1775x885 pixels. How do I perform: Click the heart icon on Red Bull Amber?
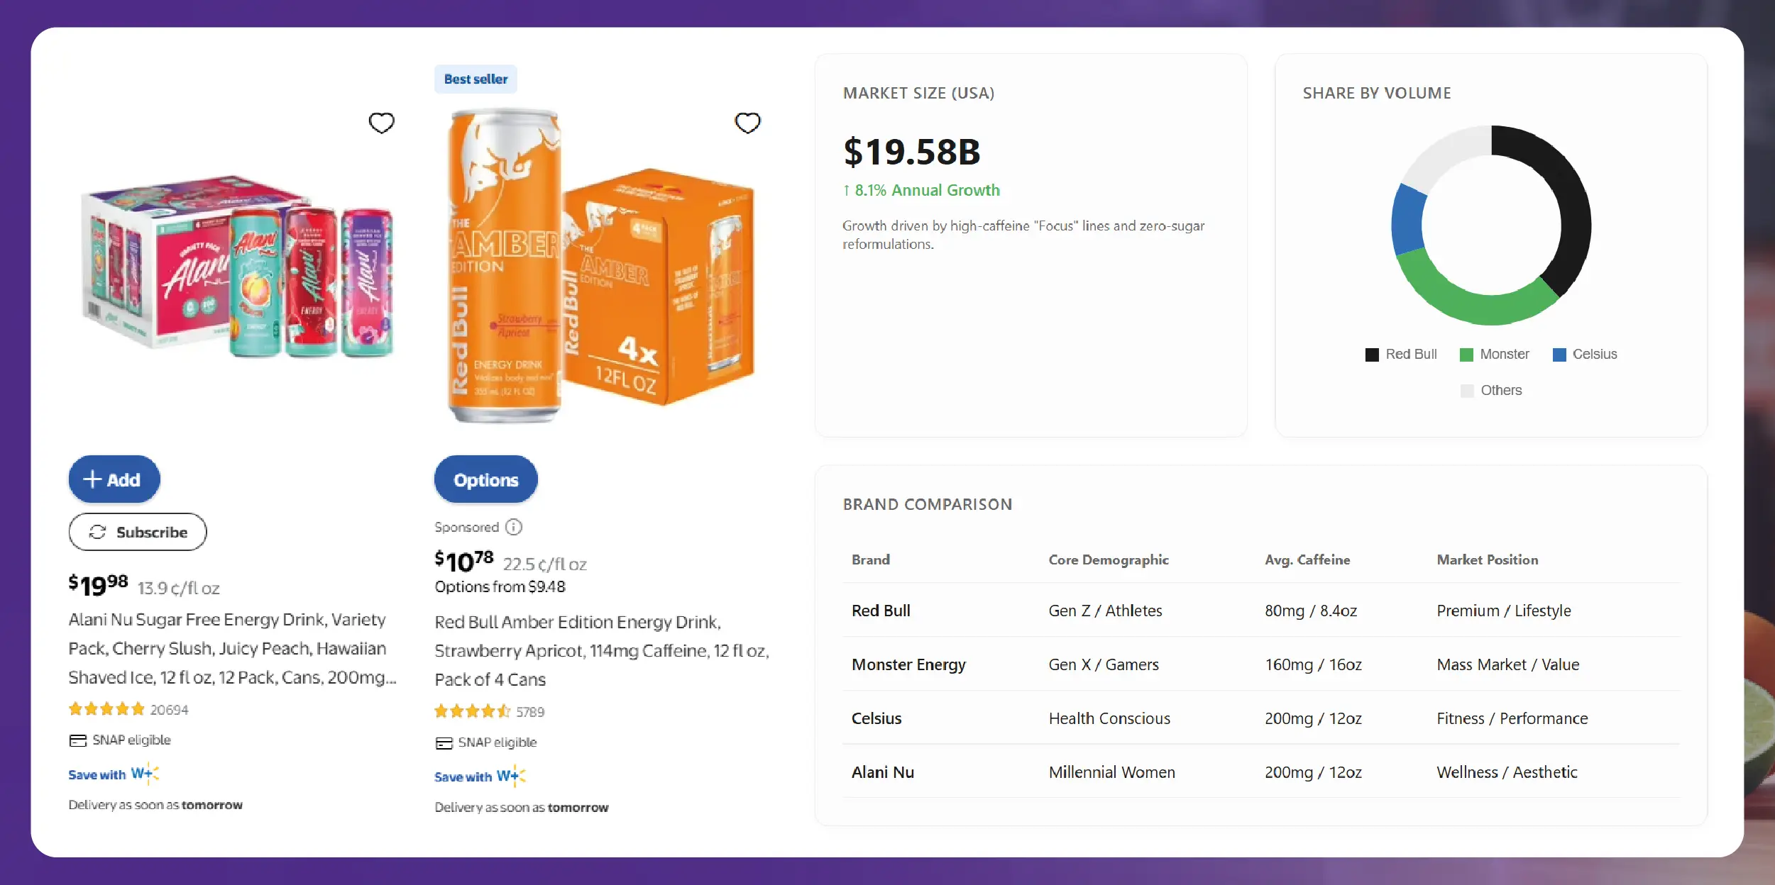pyautogui.click(x=747, y=123)
